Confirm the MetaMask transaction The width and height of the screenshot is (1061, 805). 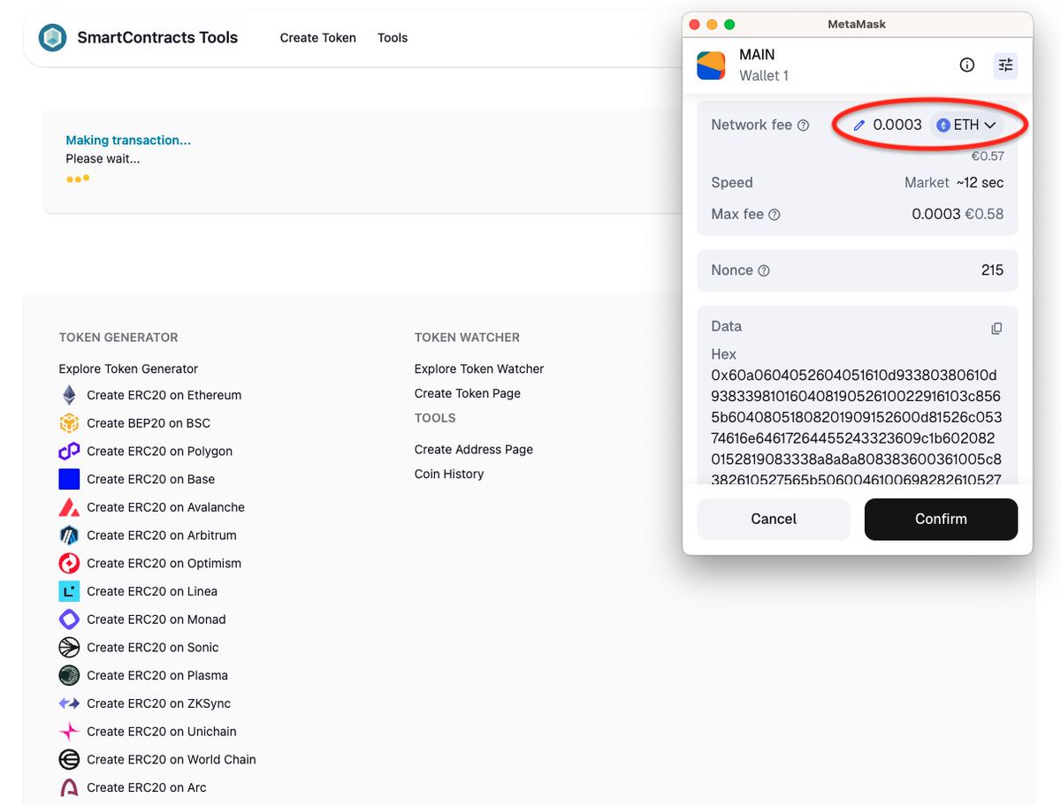[941, 519]
